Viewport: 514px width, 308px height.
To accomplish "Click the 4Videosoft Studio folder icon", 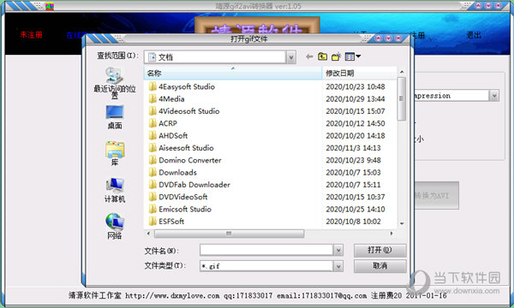I will (152, 111).
